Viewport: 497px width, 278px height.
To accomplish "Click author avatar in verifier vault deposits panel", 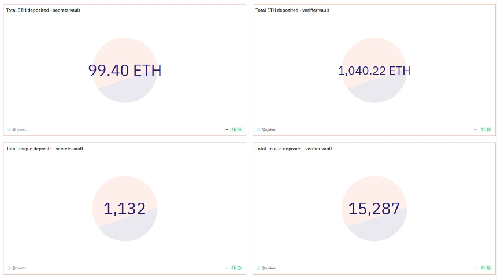I will (258, 268).
